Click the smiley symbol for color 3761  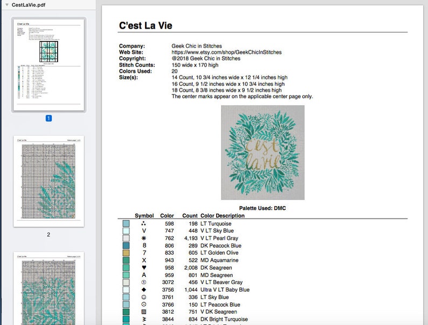point(144,297)
